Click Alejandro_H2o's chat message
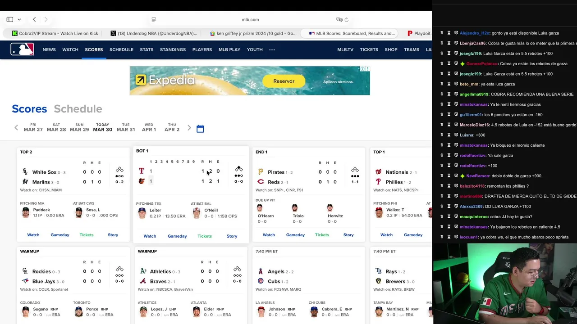The image size is (577, 324). [x=509, y=33]
